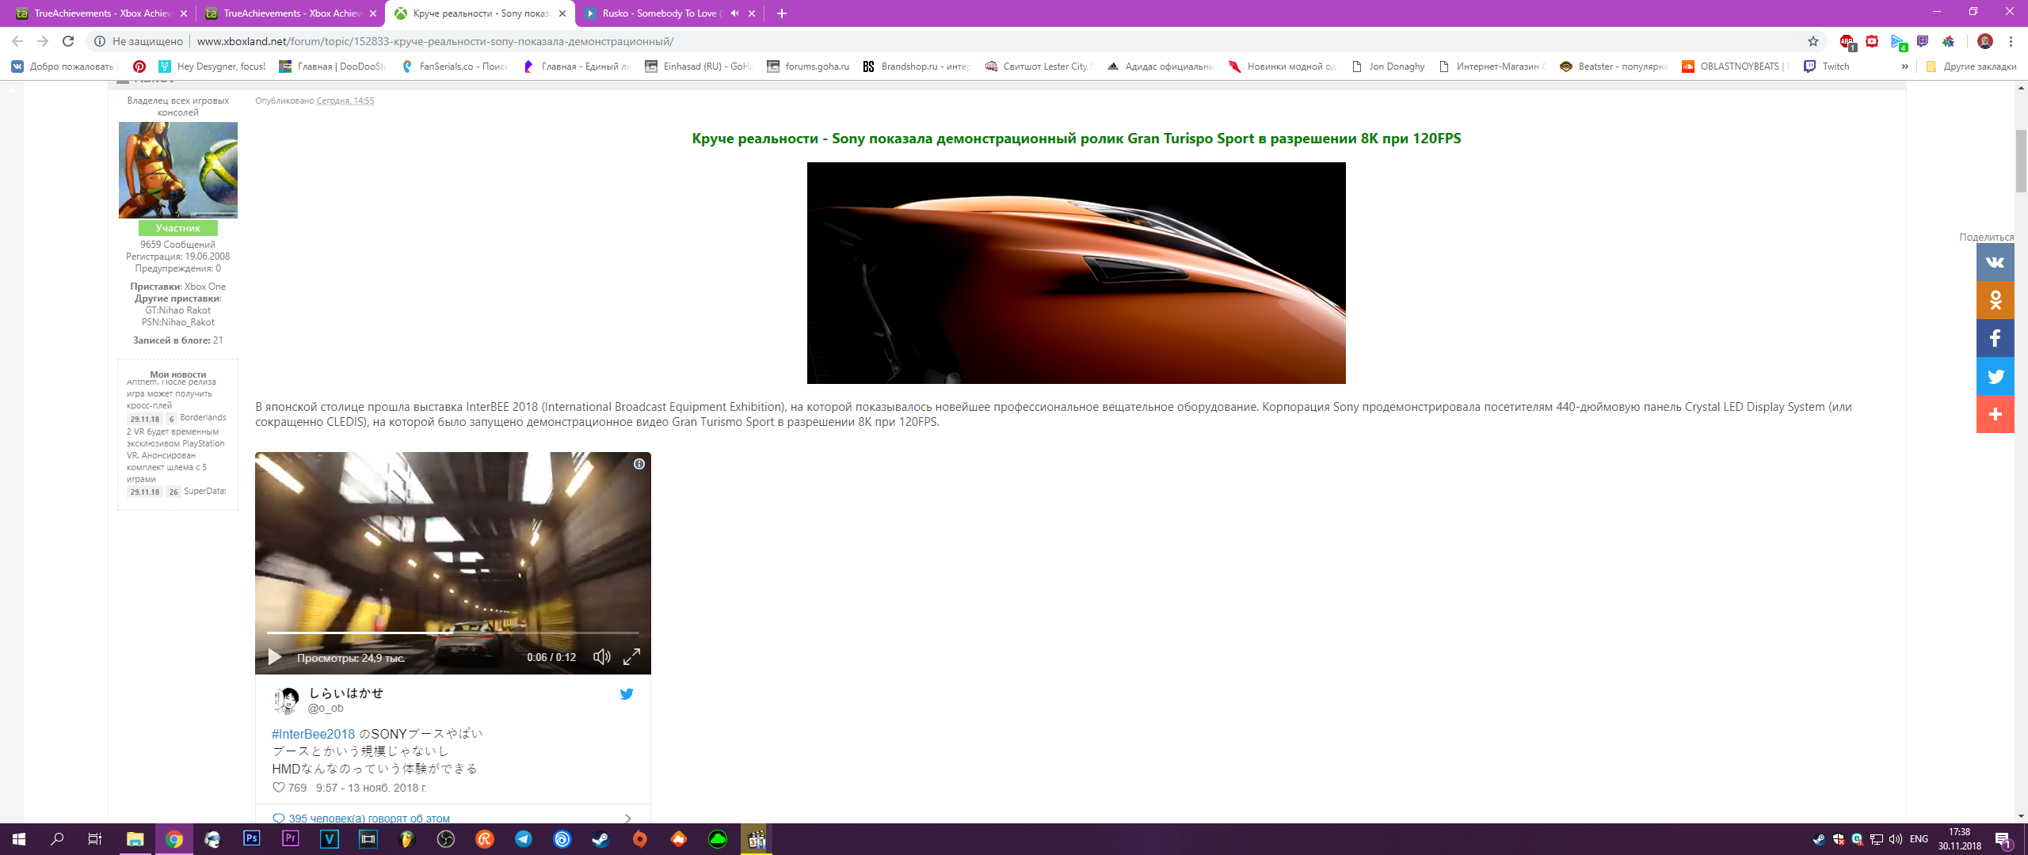Go back to previous page
This screenshot has width=2028, height=855.
click(17, 41)
